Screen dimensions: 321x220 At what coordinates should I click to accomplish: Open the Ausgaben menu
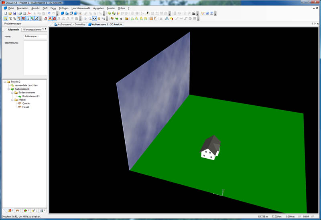[98, 8]
